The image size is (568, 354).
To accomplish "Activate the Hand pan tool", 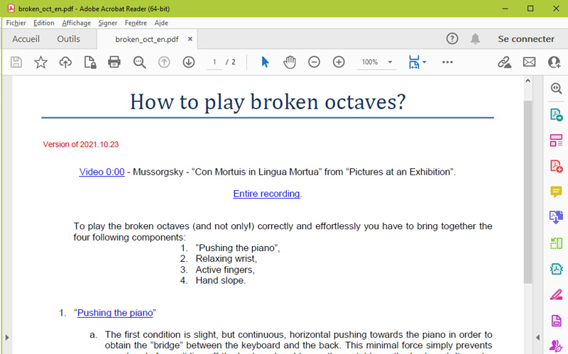I will pyautogui.click(x=290, y=62).
